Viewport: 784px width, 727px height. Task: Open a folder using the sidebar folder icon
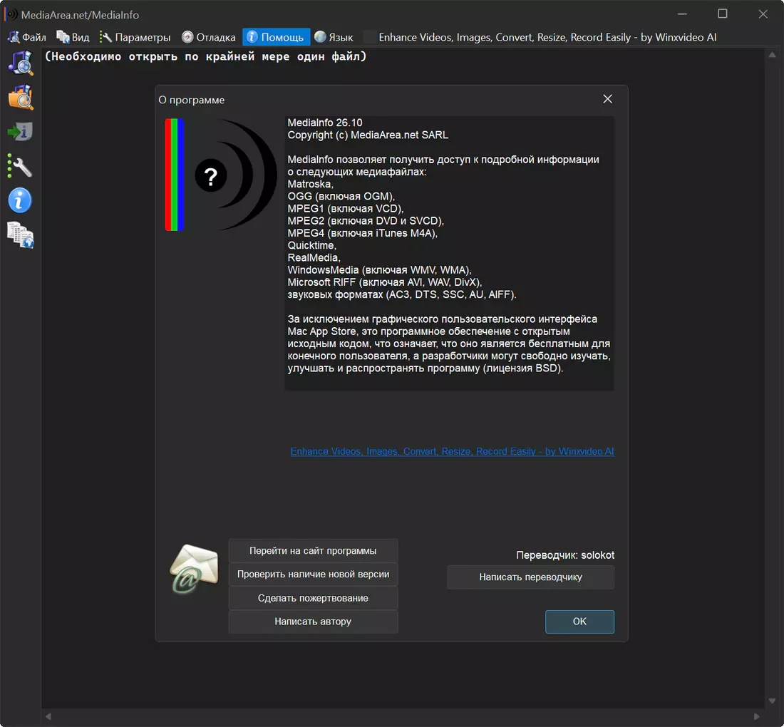click(21, 97)
